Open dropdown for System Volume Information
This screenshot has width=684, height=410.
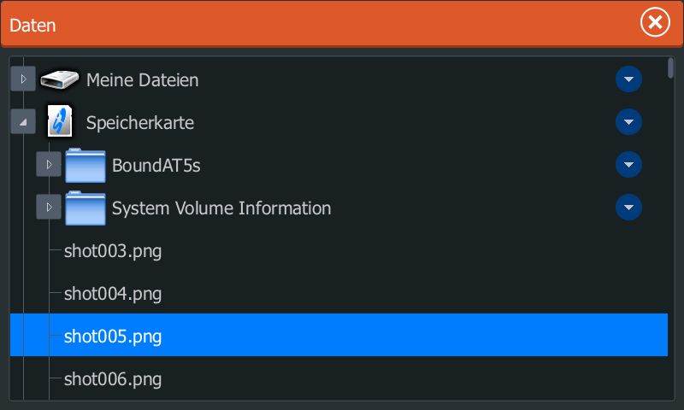[628, 208]
